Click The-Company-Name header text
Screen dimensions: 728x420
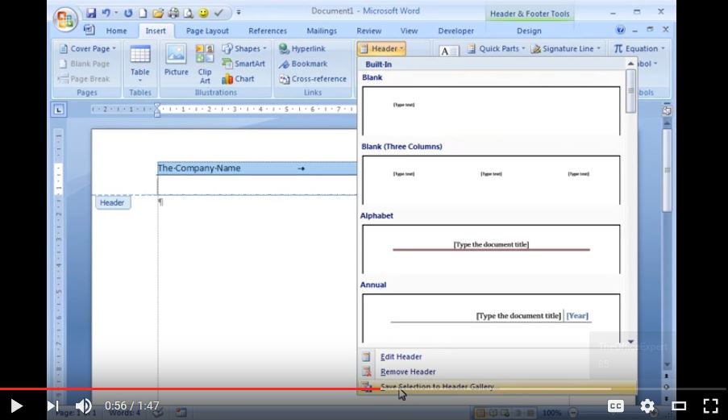(199, 168)
